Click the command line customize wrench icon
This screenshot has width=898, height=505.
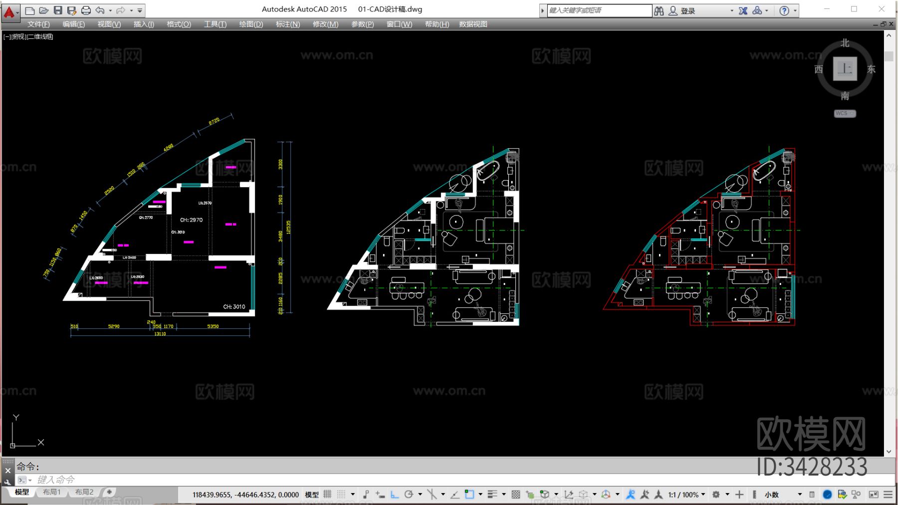[7, 482]
